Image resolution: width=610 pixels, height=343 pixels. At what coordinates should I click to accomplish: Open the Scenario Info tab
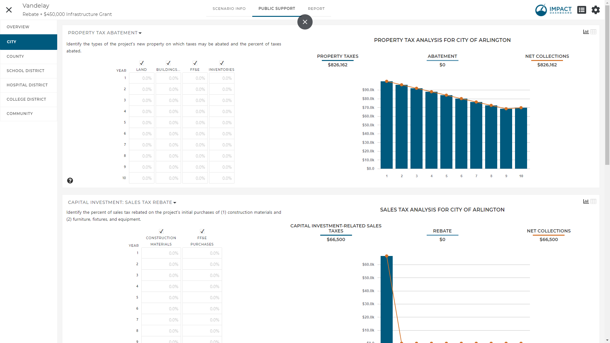pyautogui.click(x=229, y=9)
